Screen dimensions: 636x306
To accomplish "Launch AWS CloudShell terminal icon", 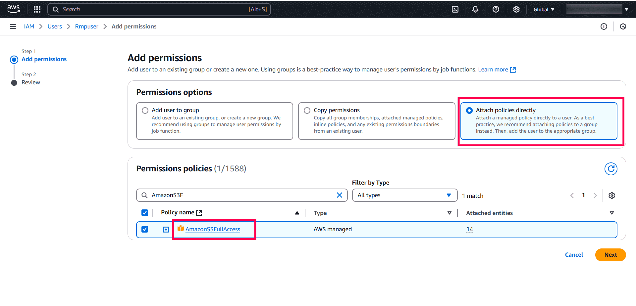I will coord(455,9).
